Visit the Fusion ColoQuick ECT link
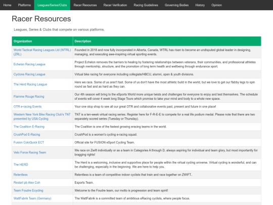The width and height of the screenshot is (273, 205). (x=29, y=142)
